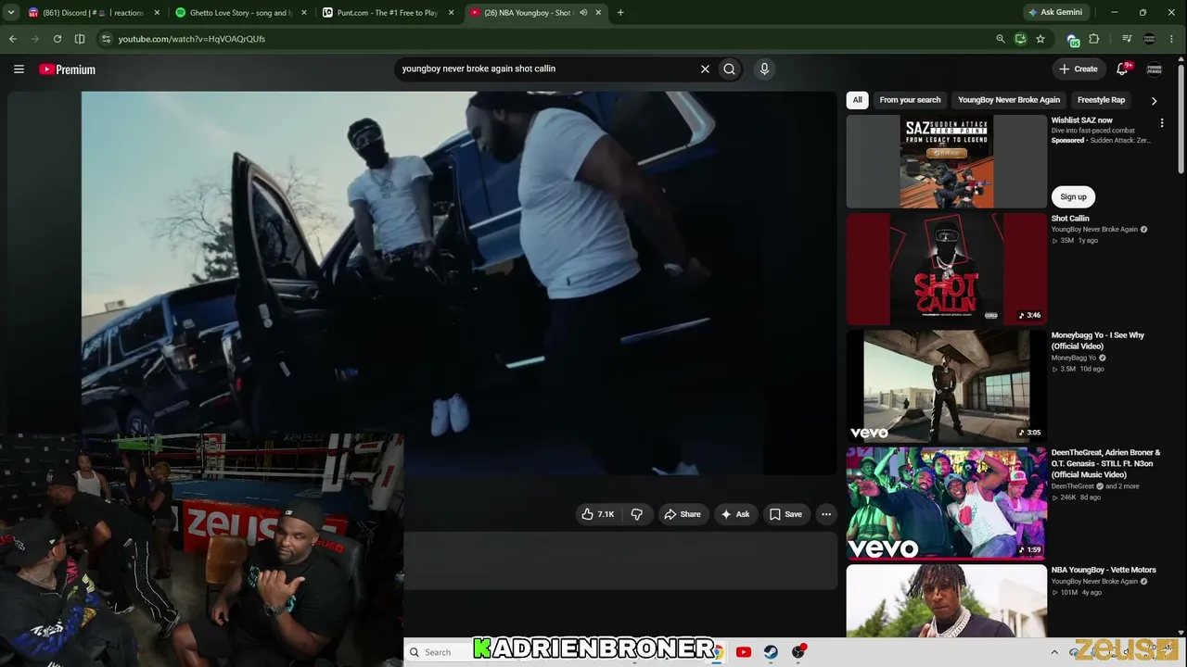Show more filter chips with the arrow
Image resolution: width=1187 pixels, height=667 pixels.
(1154, 100)
